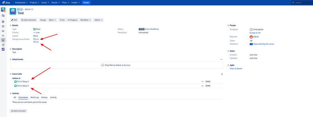This screenshot has height=117, width=313.
Task: Open the Reports chart icon in sidebar
Action: coord(3,35)
